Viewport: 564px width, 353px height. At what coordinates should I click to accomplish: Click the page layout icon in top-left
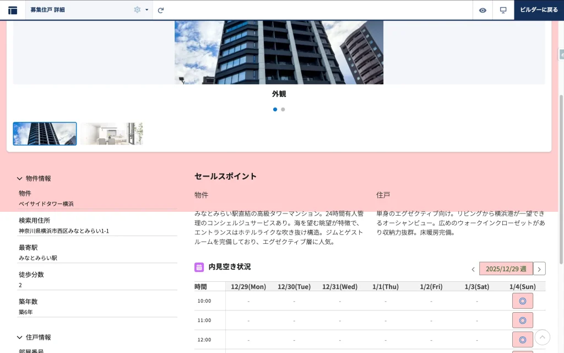(13, 10)
